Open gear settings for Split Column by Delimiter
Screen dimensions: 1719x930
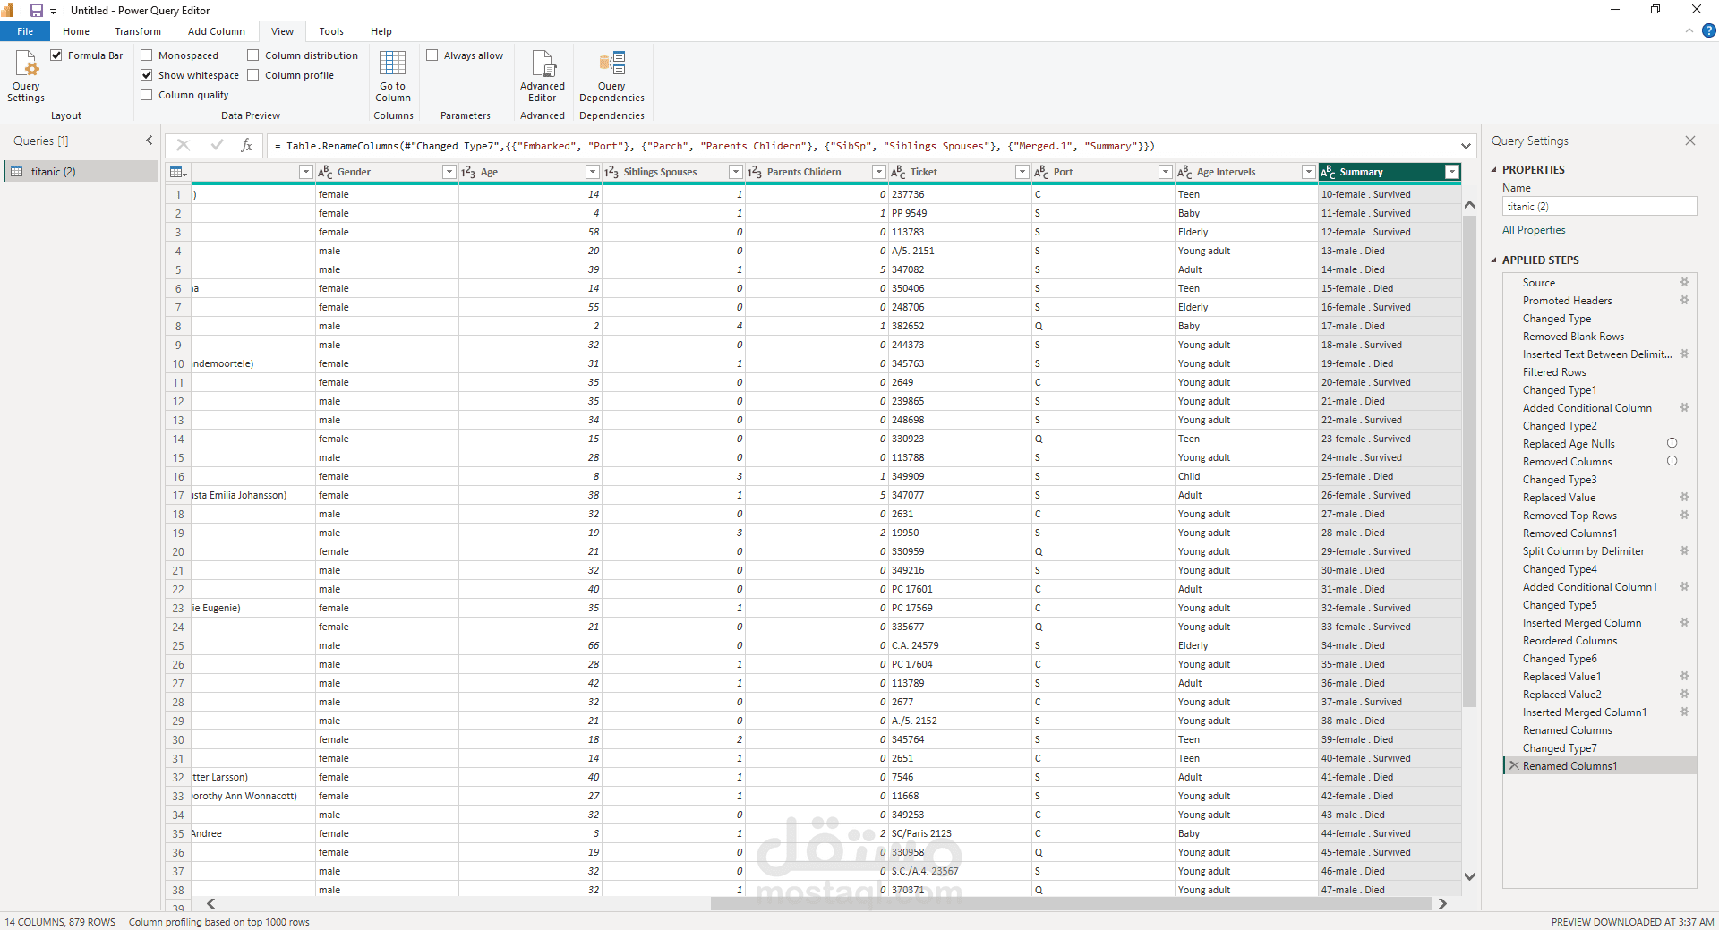[1684, 551]
